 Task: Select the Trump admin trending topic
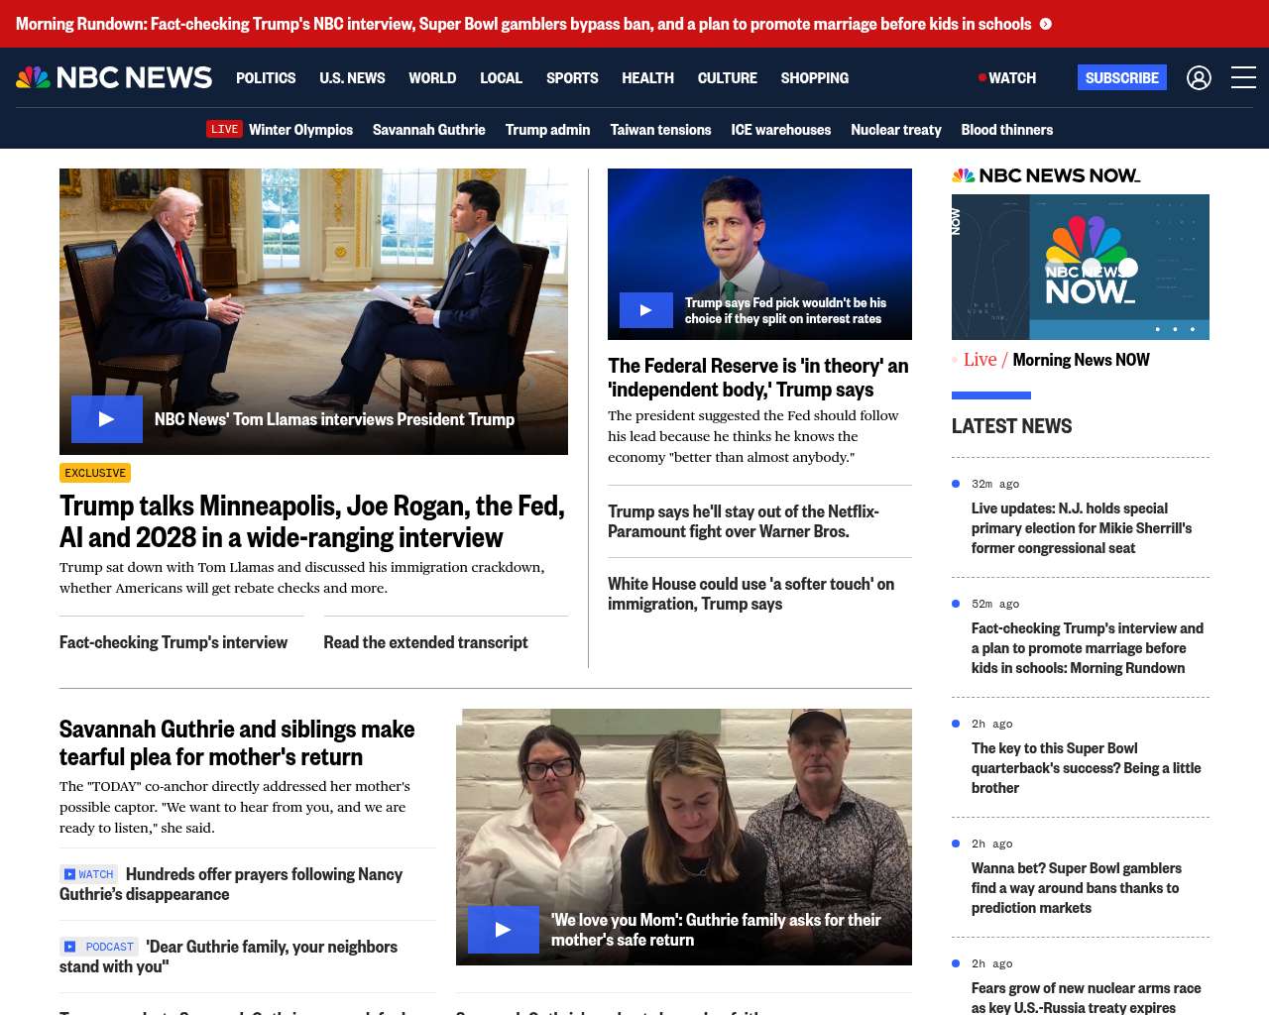click(x=547, y=129)
